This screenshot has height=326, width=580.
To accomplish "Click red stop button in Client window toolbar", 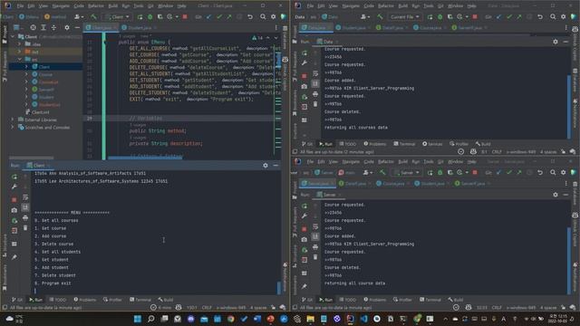I will coord(185,16).
